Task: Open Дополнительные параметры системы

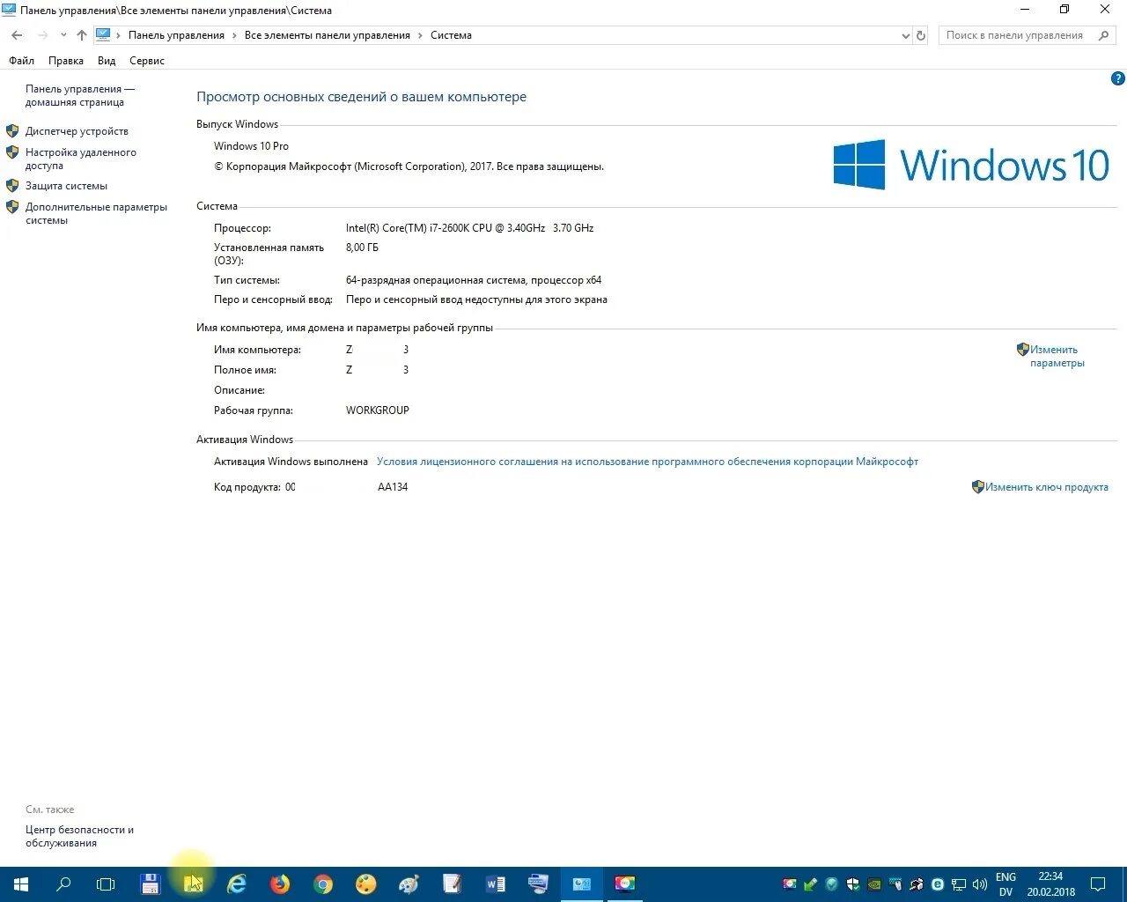Action: click(x=96, y=213)
